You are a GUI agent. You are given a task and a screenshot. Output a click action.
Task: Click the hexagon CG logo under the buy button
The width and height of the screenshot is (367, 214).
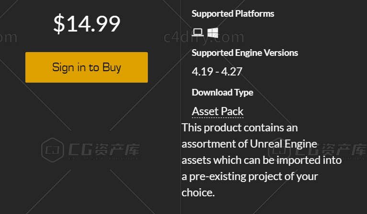(x=53, y=150)
